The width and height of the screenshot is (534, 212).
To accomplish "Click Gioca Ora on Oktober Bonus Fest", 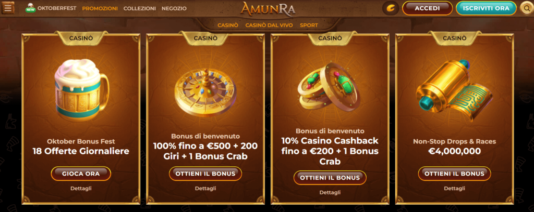I will tap(81, 174).
